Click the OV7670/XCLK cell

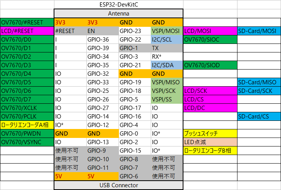point(27,108)
